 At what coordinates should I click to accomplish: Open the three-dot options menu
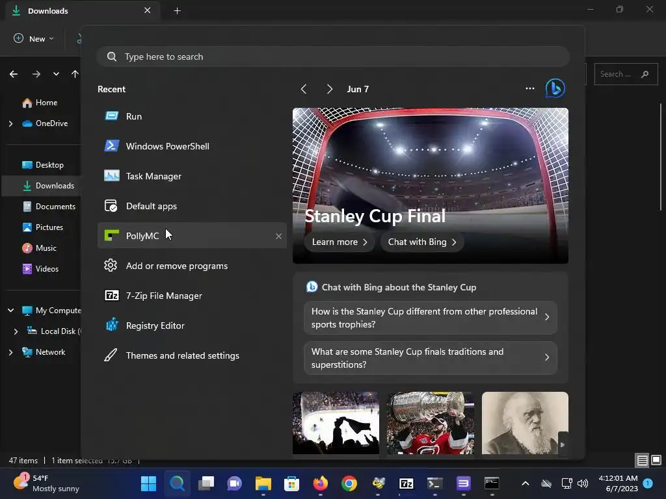coord(530,88)
